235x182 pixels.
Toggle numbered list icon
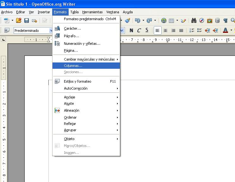click(192, 31)
